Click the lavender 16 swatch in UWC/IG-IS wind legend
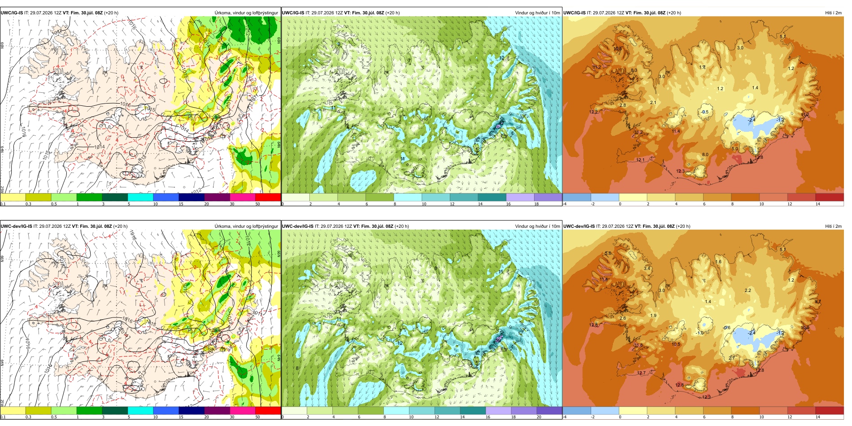 point(520,197)
